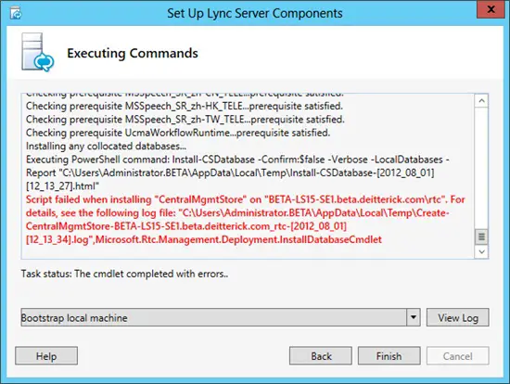Click the scrollbar down arrow in log output
Viewport: 510px width, 384px height.
481,251
